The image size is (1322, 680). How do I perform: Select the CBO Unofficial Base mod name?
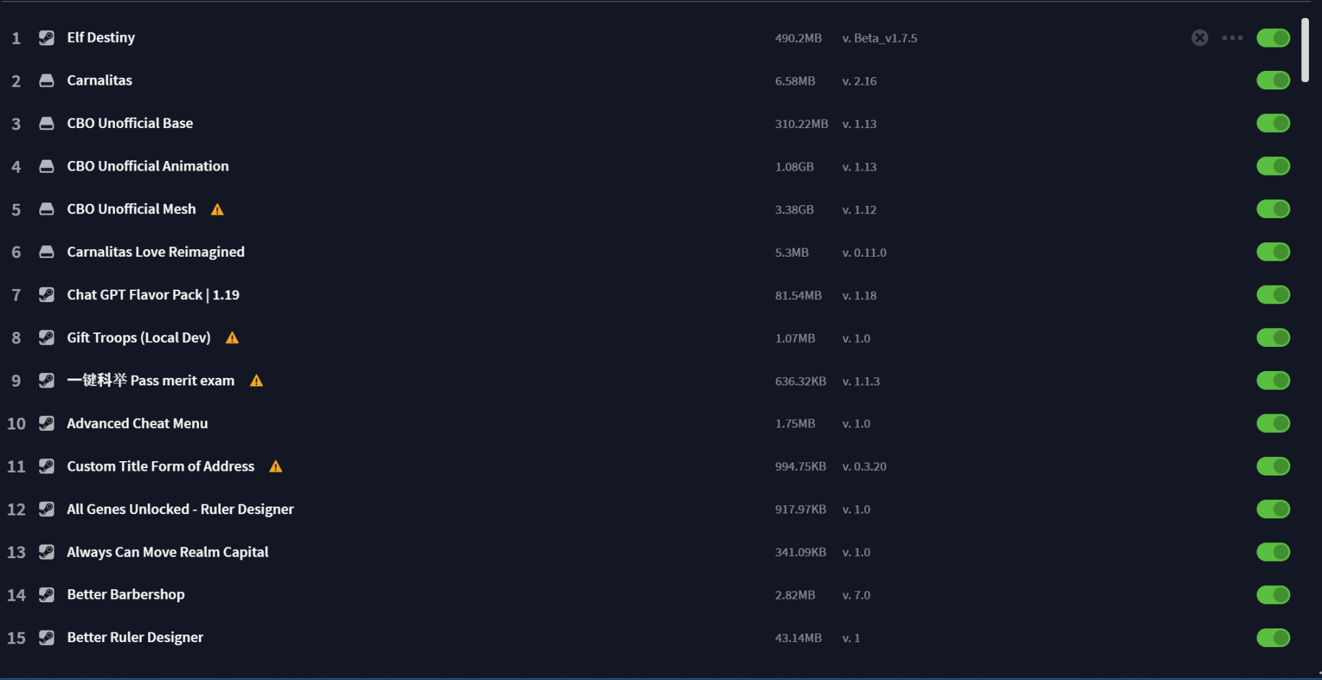[129, 123]
